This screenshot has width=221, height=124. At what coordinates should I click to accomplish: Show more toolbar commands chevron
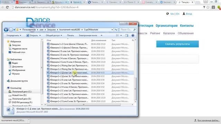[x=102, y=35]
